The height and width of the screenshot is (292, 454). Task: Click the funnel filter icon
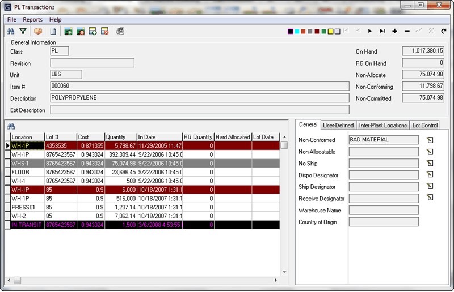pyautogui.click(x=23, y=31)
